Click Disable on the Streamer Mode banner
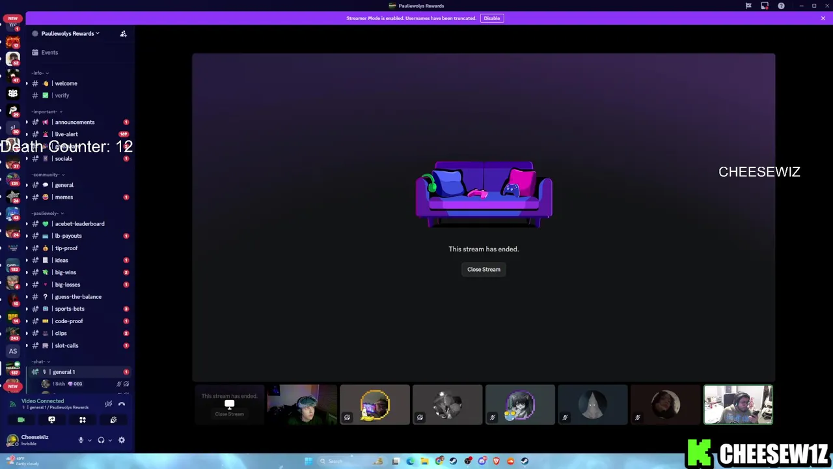The image size is (833, 469). point(491,18)
